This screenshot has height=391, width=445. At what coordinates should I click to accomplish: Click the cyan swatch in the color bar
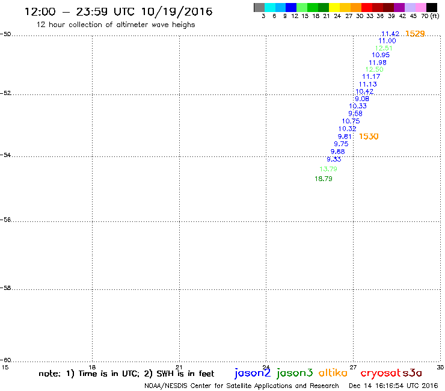tap(269, 7)
